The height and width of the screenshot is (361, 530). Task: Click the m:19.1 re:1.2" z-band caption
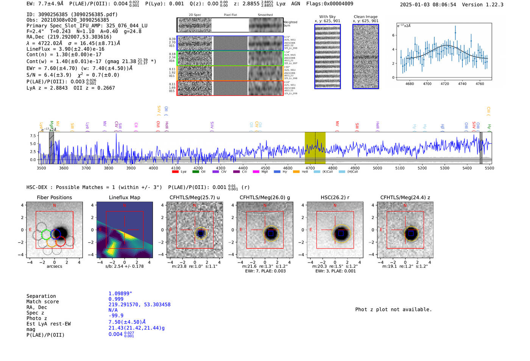(x=405, y=266)
